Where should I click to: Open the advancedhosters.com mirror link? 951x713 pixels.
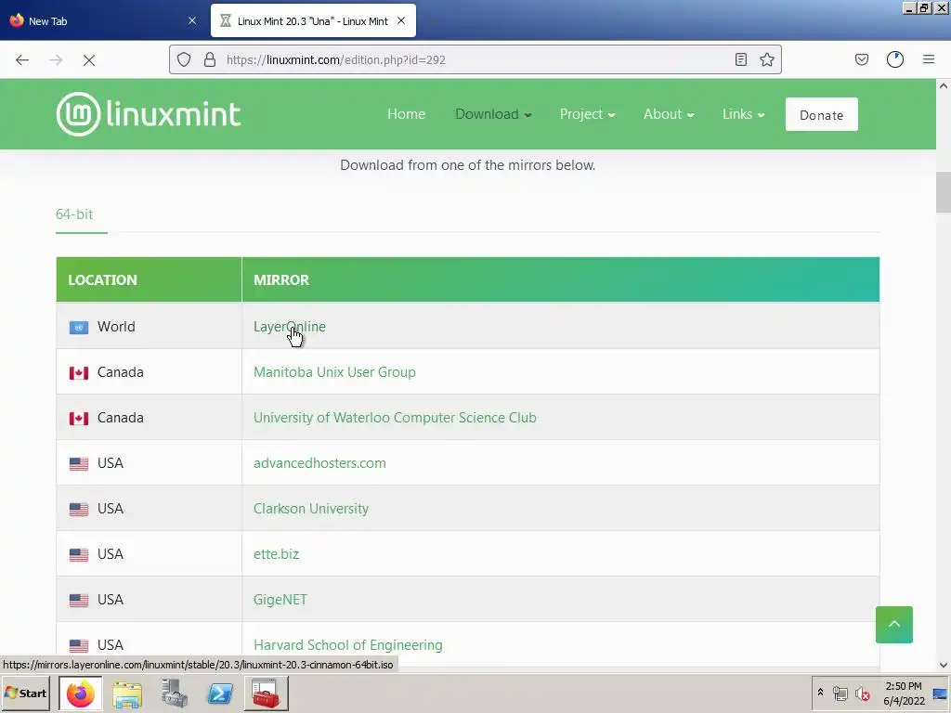pyautogui.click(x=319, y=463)
